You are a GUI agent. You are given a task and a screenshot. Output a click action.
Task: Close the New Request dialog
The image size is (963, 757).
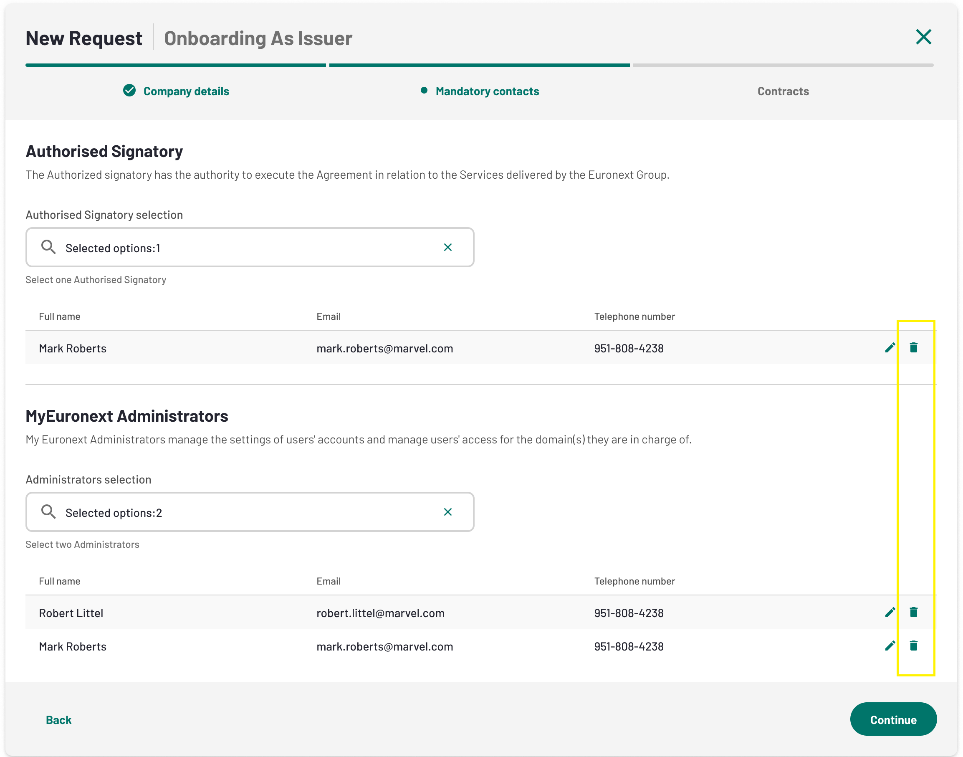pyautogui.click(x=924, y=37)
